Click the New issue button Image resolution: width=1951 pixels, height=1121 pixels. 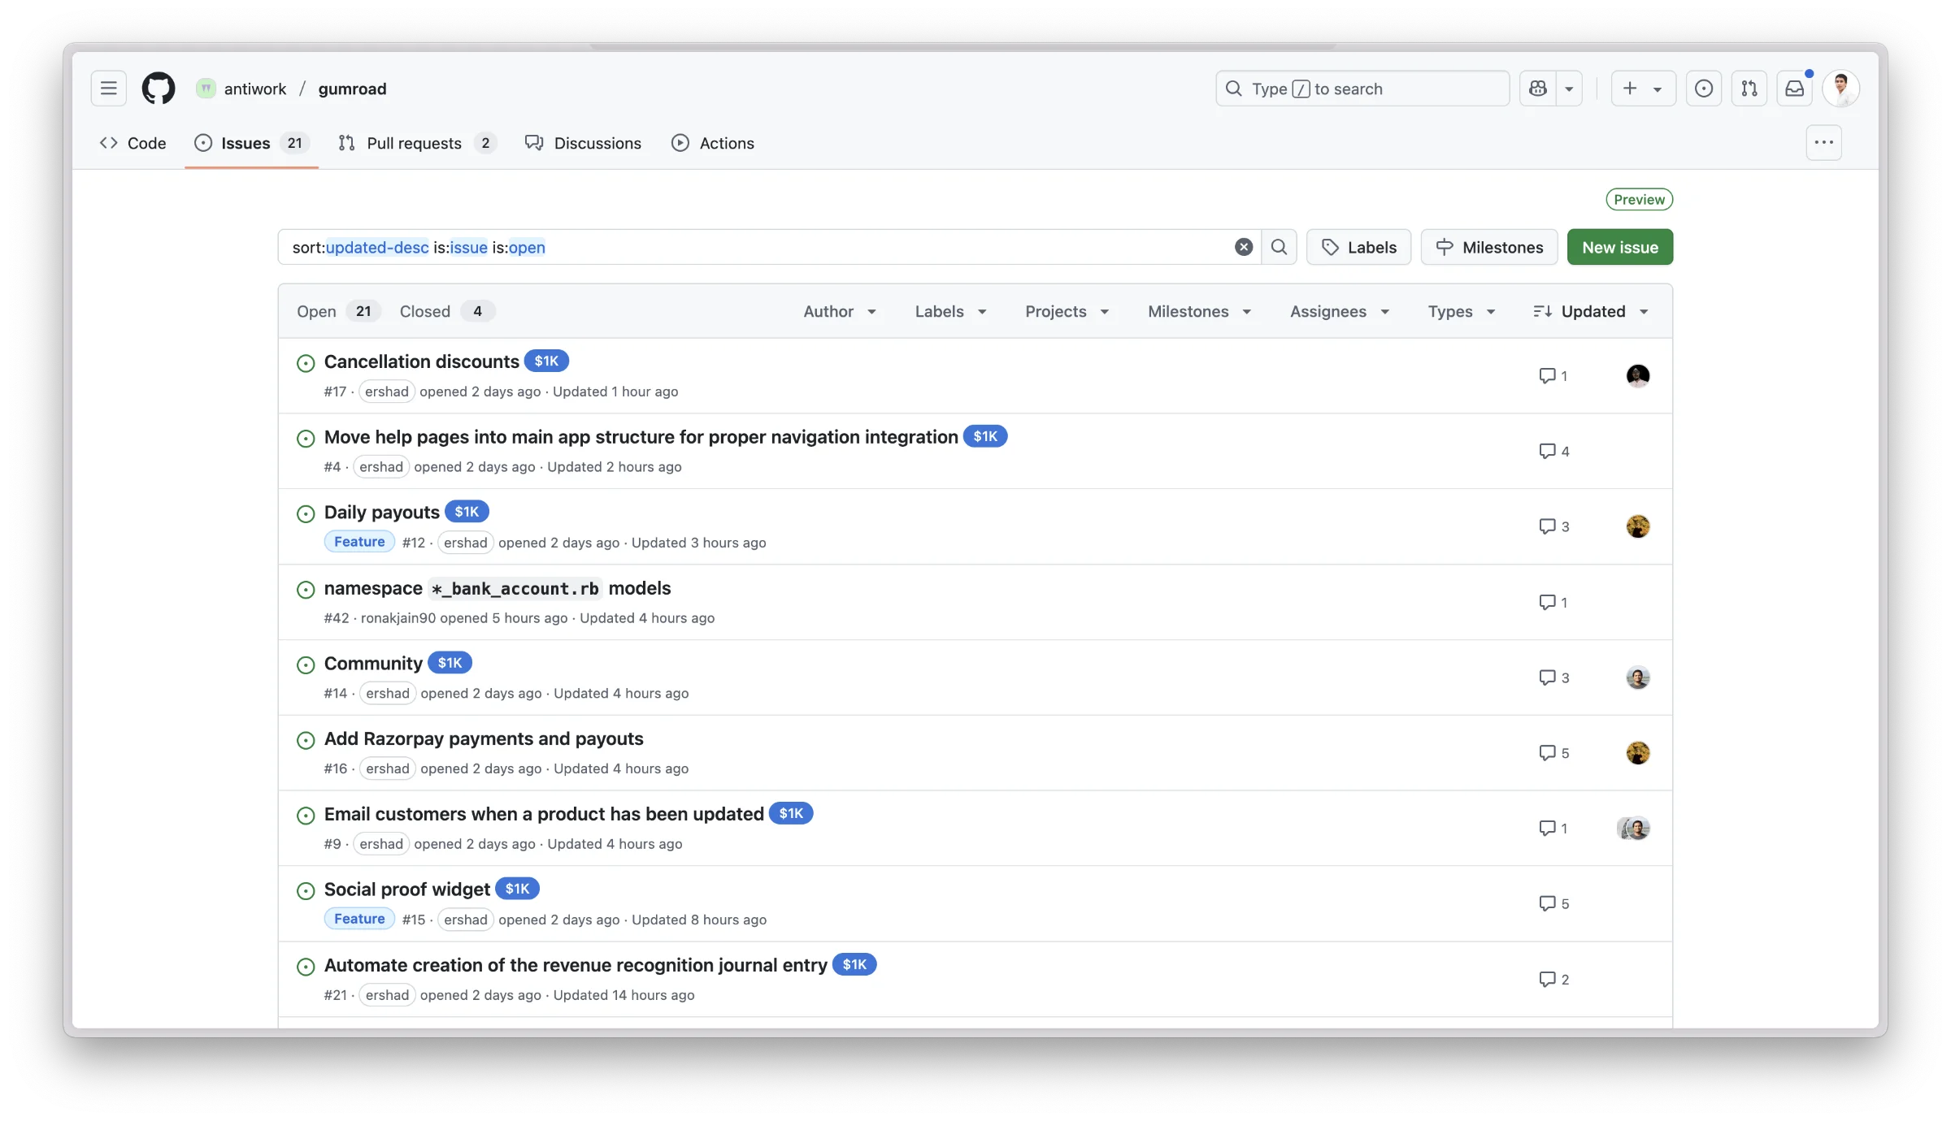tap(1619, 247)
